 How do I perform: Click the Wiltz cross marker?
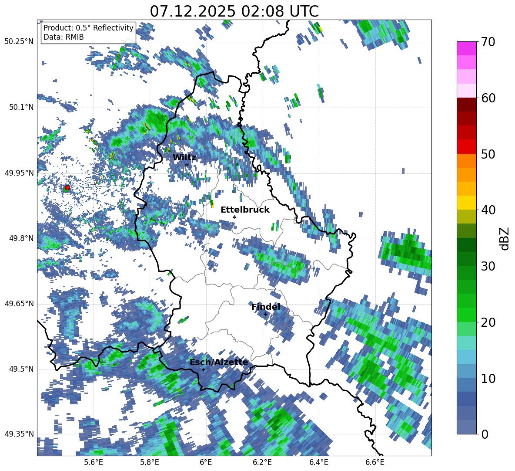click(x=187, y=165)
